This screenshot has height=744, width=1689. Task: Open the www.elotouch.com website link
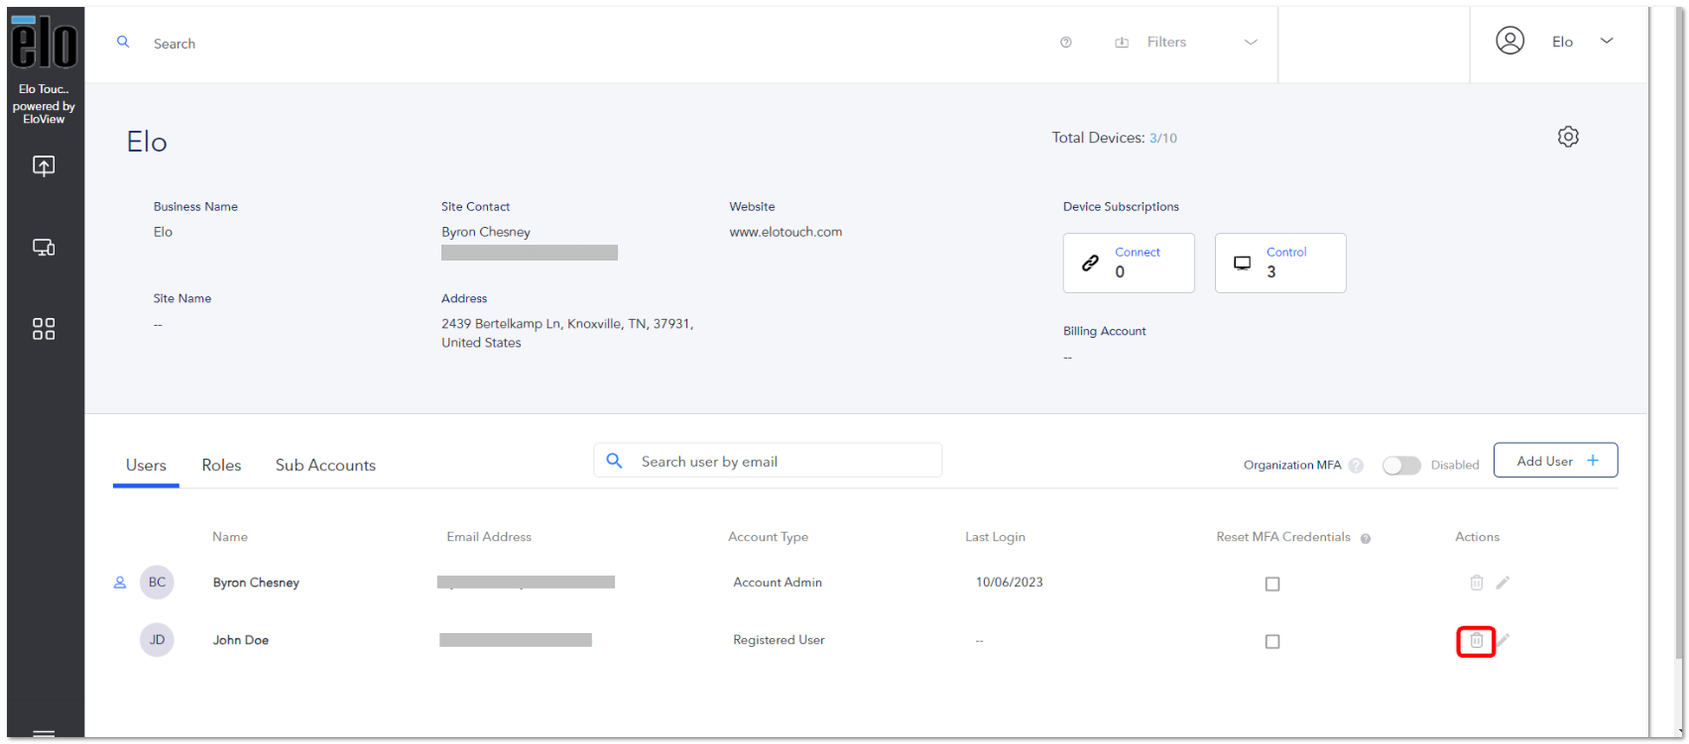tap(785, 232)
